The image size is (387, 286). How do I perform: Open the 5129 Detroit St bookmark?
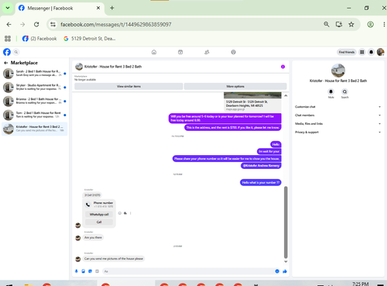[90, 39]
